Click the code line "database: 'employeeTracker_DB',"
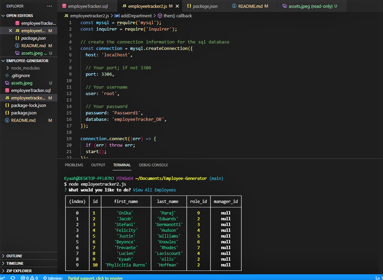 [126, 119]
